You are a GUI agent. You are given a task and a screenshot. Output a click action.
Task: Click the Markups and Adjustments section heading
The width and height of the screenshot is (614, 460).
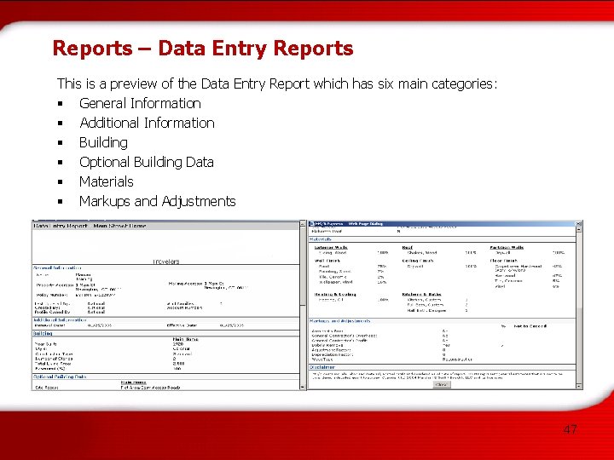pos(340,321)
